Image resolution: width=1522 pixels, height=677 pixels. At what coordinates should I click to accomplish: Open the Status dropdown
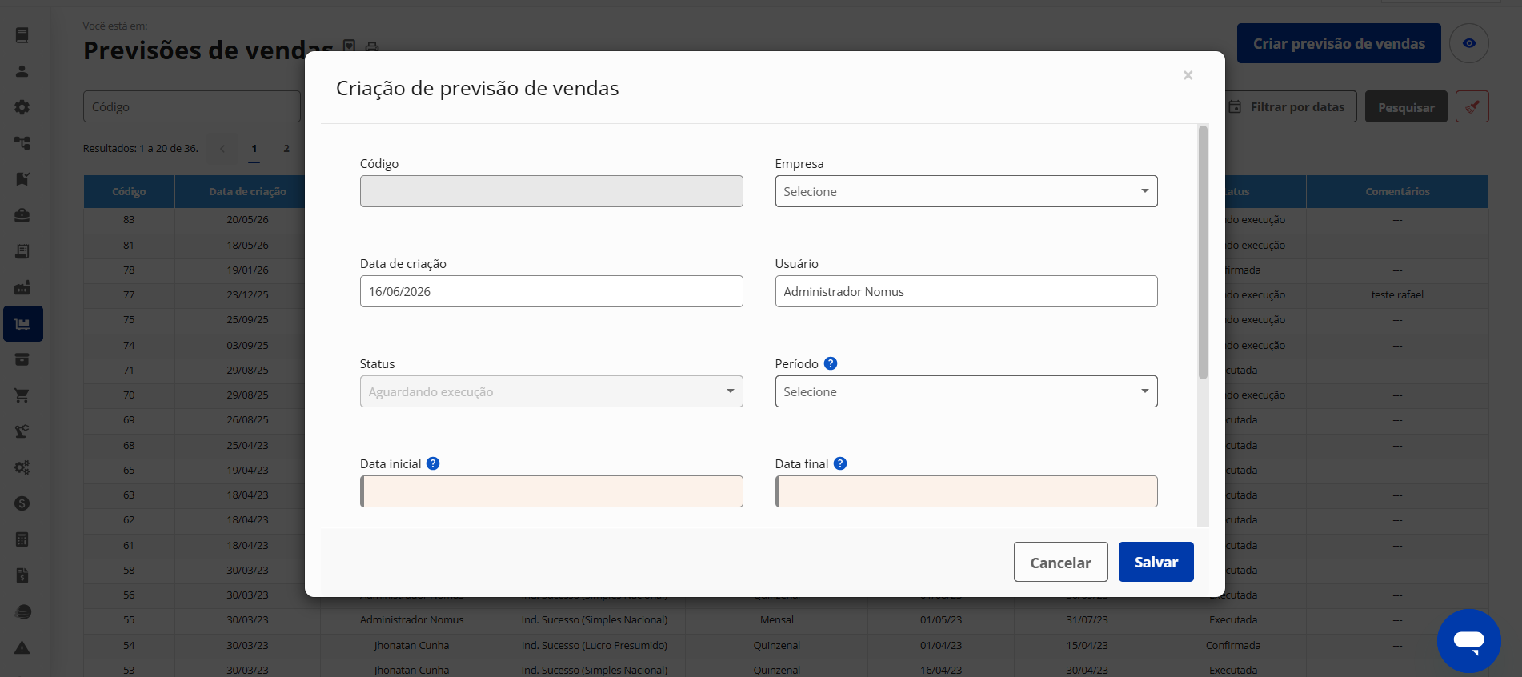(551, 391)
